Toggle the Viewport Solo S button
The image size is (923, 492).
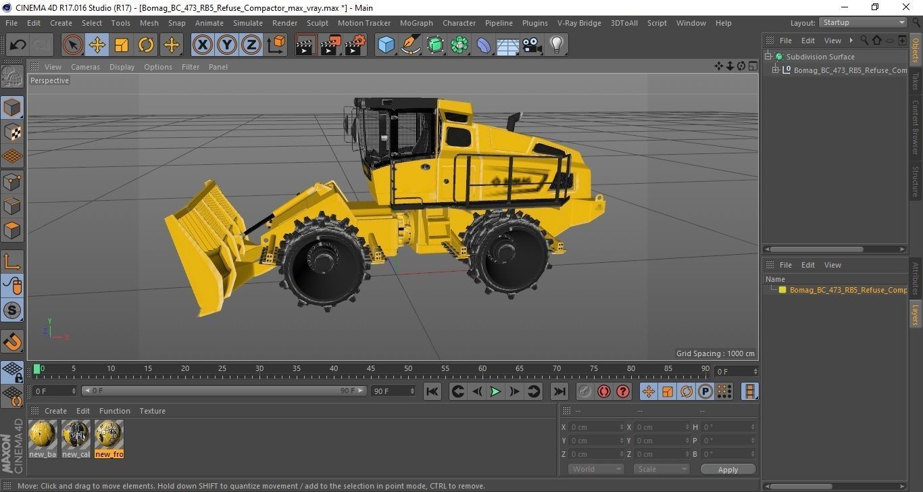[x=12, y=311]
